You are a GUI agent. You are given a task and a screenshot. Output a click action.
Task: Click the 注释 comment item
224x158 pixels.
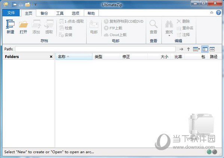[x=183, y=35]
